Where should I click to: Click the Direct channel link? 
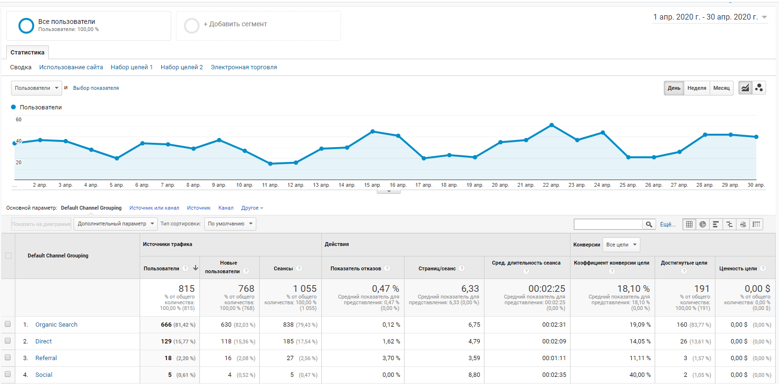[44, 341]
